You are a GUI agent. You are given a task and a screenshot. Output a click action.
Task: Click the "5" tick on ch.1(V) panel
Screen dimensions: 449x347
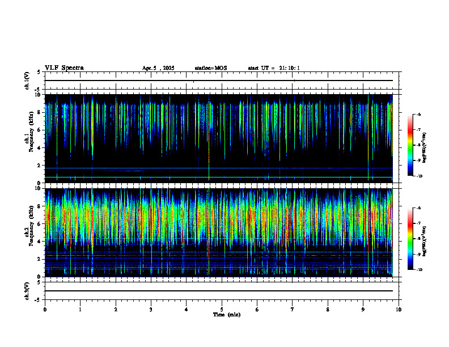pyautogui.click(x=39, y=72)
